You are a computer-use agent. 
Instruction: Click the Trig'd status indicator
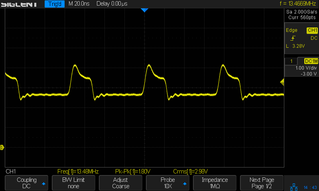[x=55, y=4]
